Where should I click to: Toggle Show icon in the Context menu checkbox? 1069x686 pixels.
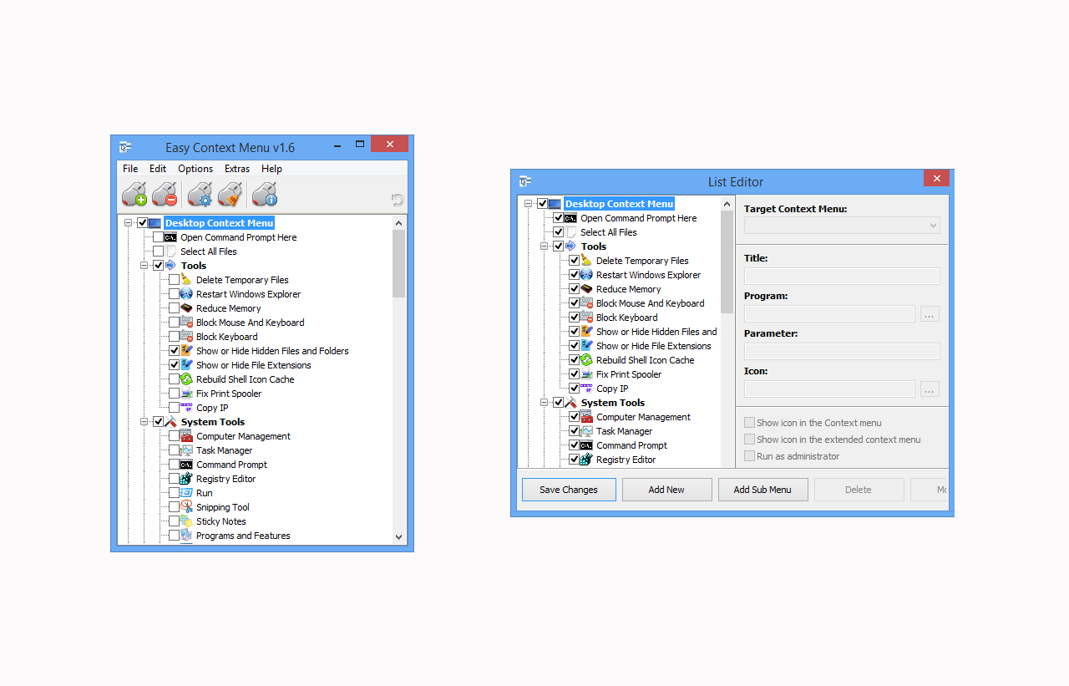pyautogui.click(x=749, y=423)
